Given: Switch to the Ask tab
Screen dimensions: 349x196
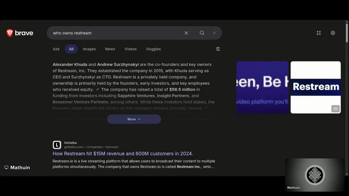Looking at the screenshot, I should (56, 49).
